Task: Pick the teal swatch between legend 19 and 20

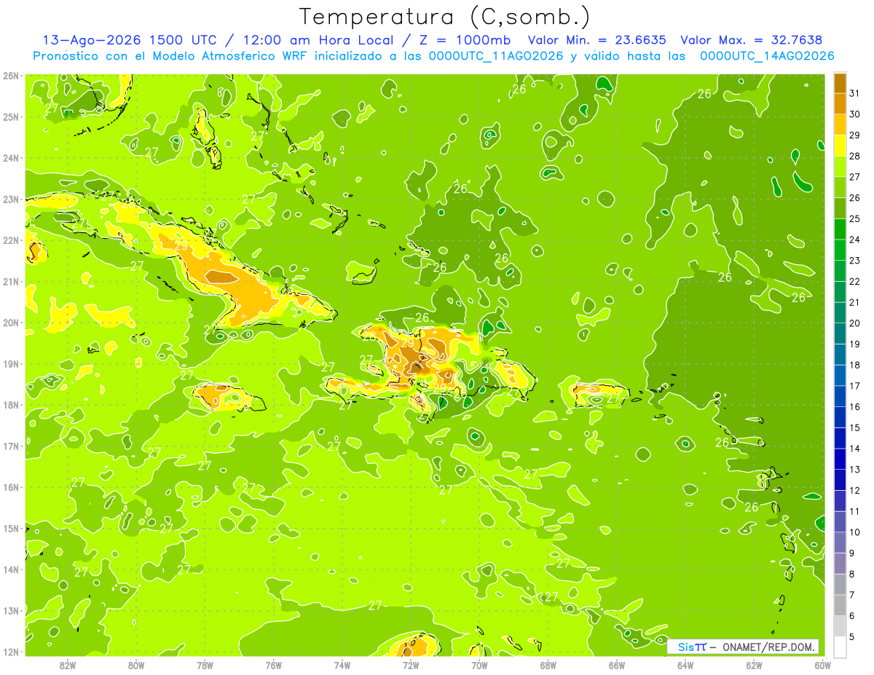Action: point(840,333)
